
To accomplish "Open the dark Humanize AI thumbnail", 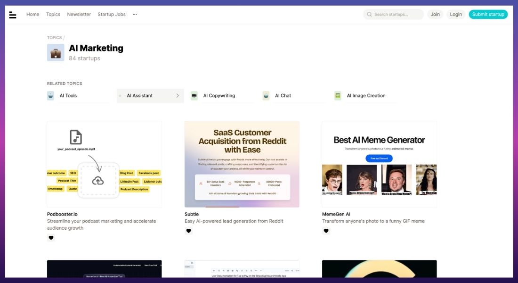I will pos(105,269).
